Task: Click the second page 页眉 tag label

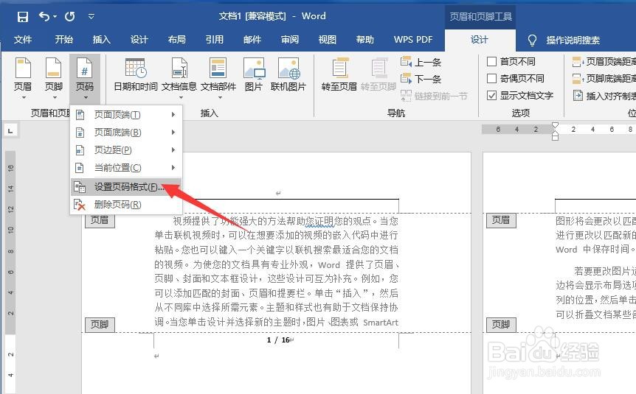Action: (501, 220)
